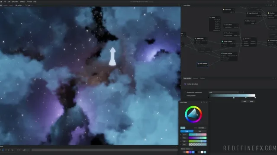The height and width of the screenshot is (155, 277).
Task: Click the Save gradient button
Action: (x=251, y=102)
